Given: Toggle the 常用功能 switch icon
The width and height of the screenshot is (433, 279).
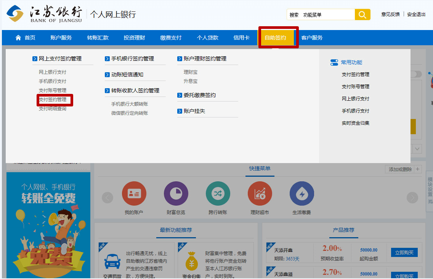Looking at the screenshot, I should point(334,62).
